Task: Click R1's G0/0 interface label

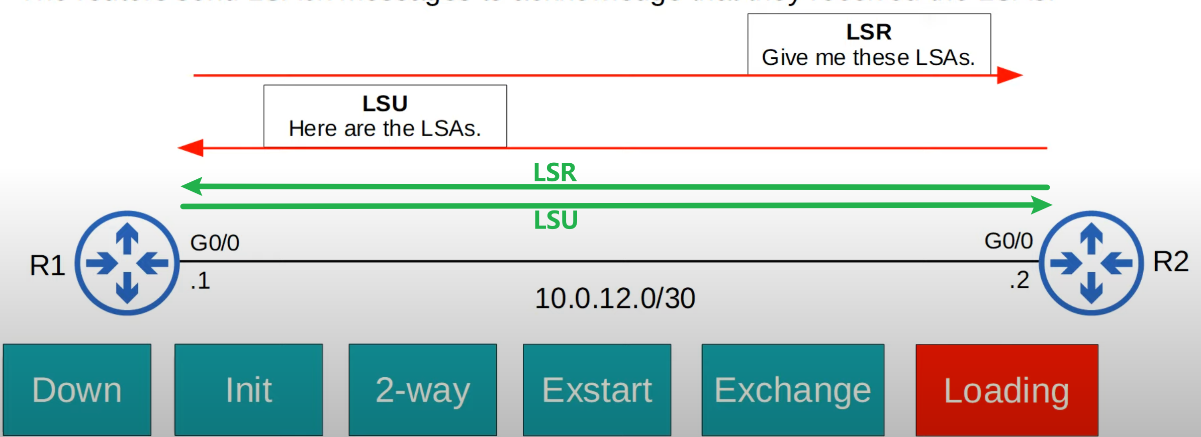Action: 215,243
